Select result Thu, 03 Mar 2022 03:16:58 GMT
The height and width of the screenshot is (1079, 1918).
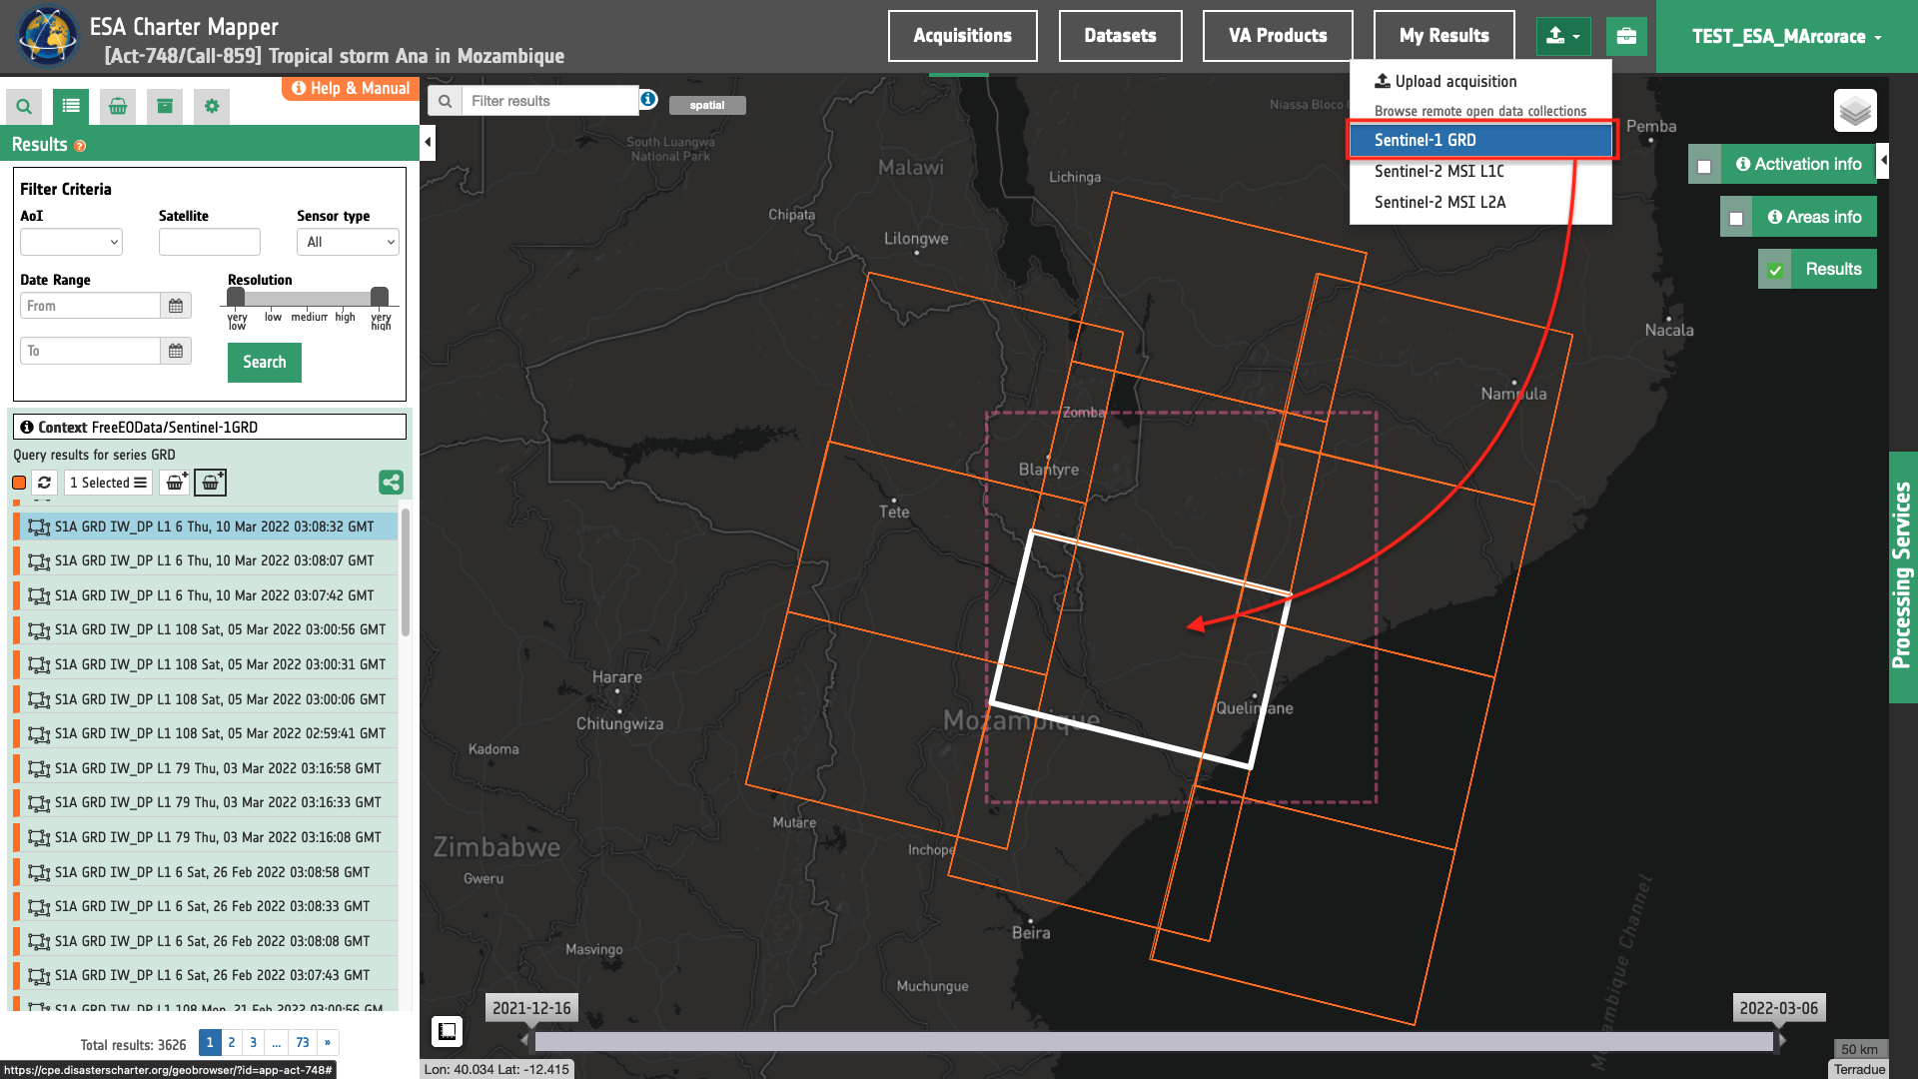point(206,768)
